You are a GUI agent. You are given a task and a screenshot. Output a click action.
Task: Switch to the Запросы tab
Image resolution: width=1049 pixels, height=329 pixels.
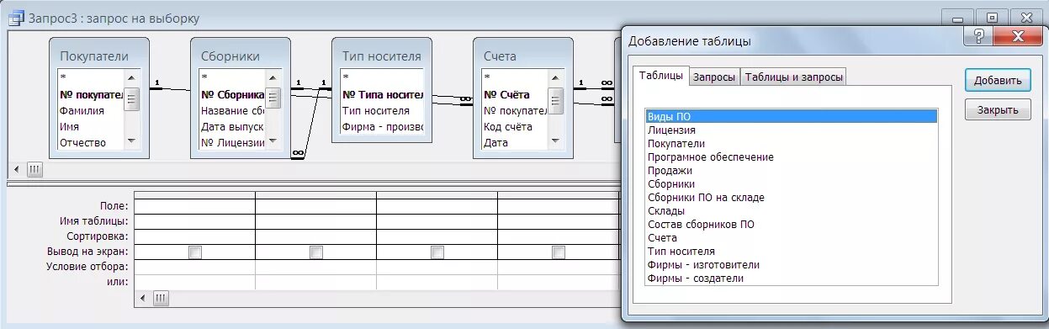click(x=714, y=77)
